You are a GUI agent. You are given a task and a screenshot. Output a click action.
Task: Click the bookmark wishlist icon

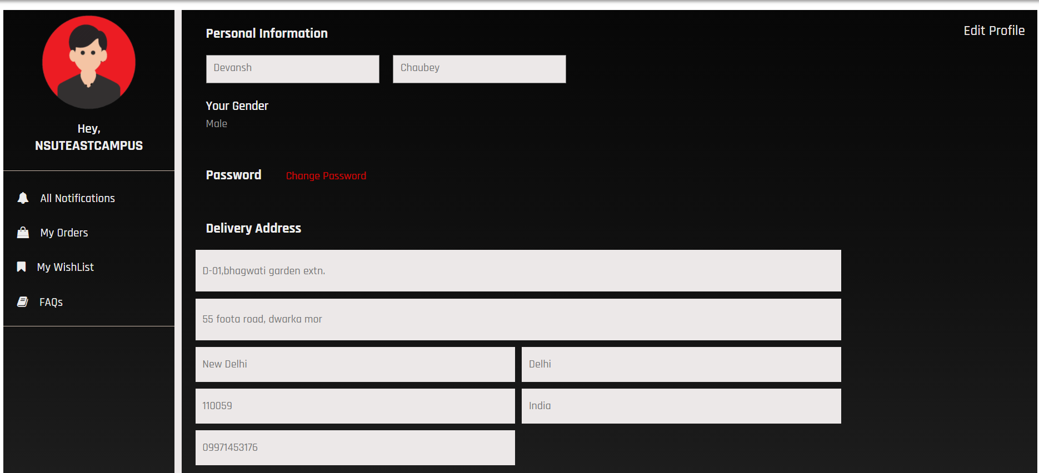click(x=21, y=267)
